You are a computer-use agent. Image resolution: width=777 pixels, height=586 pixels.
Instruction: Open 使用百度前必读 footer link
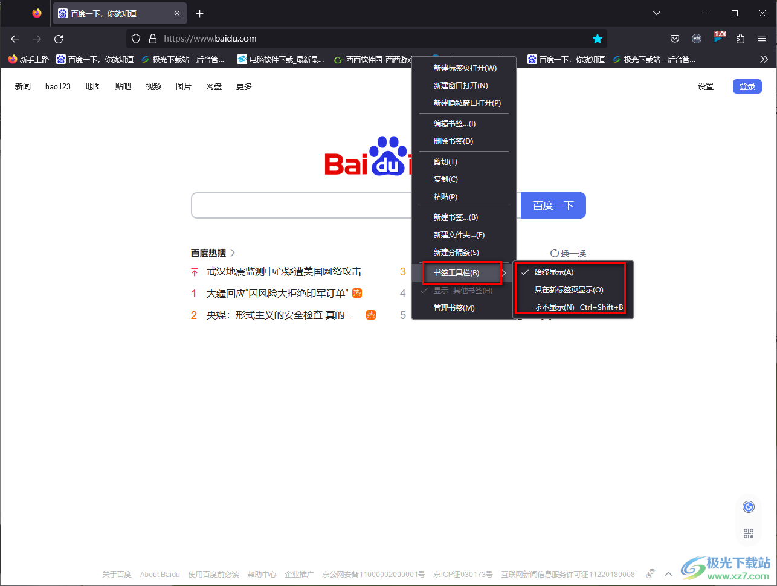(x=213, y=575)
